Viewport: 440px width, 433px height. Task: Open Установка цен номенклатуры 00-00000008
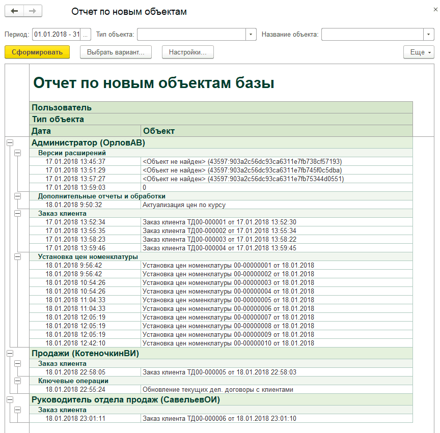(277, 326)
